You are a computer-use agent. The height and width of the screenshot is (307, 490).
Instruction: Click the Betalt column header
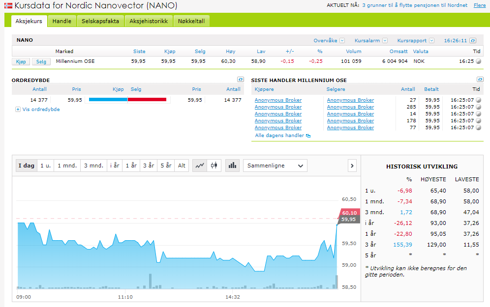(x=431, y=89)
